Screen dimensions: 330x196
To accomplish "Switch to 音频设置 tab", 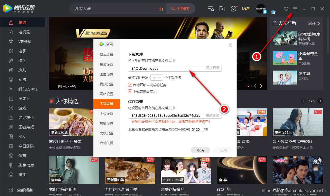I will 107,84.
